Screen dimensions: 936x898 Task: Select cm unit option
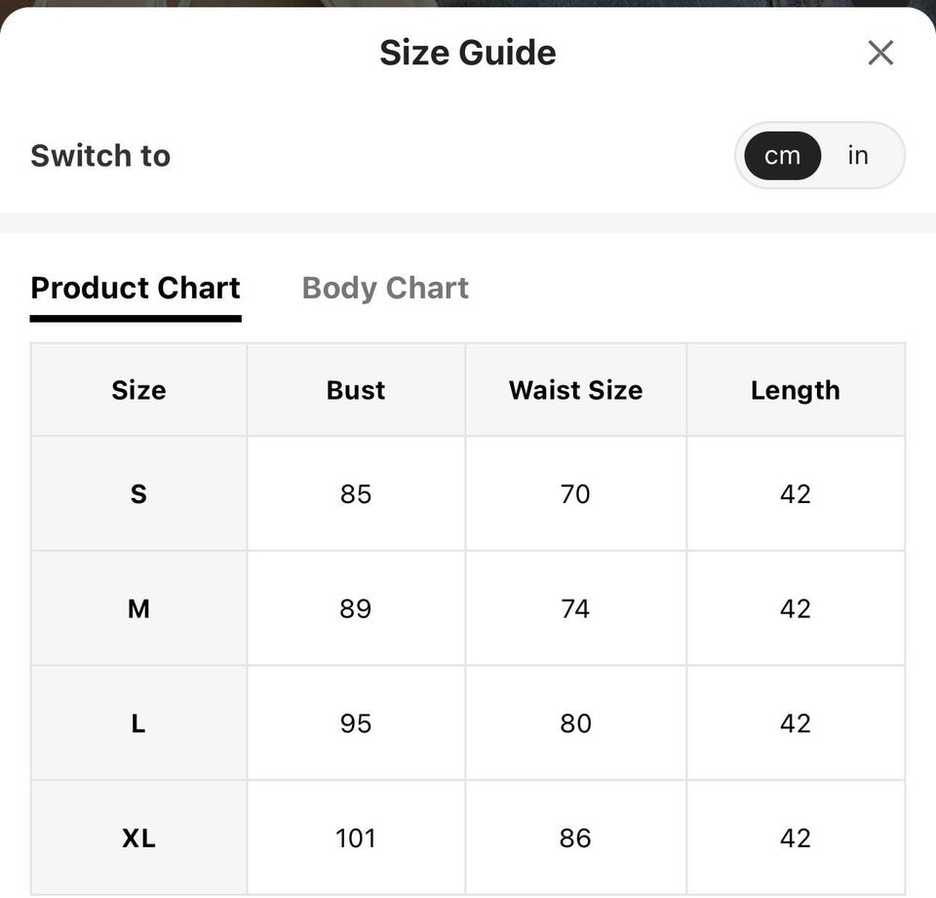(x=782, y=156)
